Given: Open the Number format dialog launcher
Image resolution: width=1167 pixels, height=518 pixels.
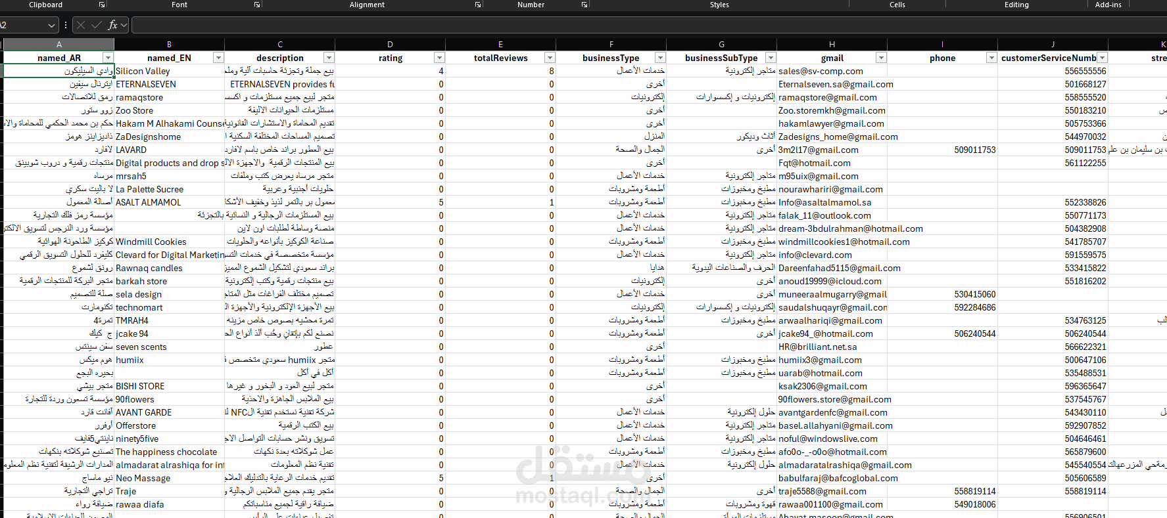Looking at the screenshot, I should pyautogui.click(x=584, y=5).
